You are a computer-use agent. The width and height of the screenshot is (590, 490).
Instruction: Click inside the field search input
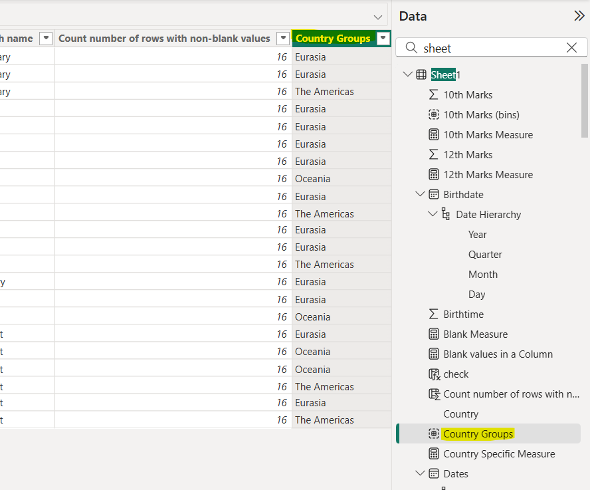[x=492, y=47]
